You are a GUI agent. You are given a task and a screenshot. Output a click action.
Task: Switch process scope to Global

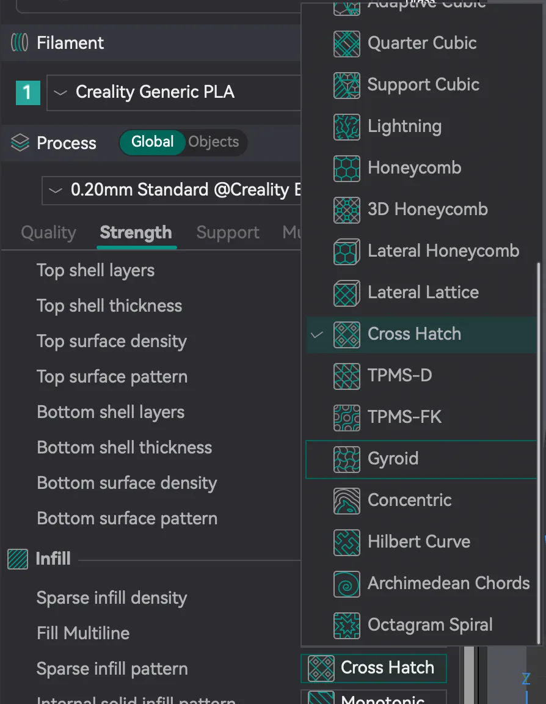152,142
